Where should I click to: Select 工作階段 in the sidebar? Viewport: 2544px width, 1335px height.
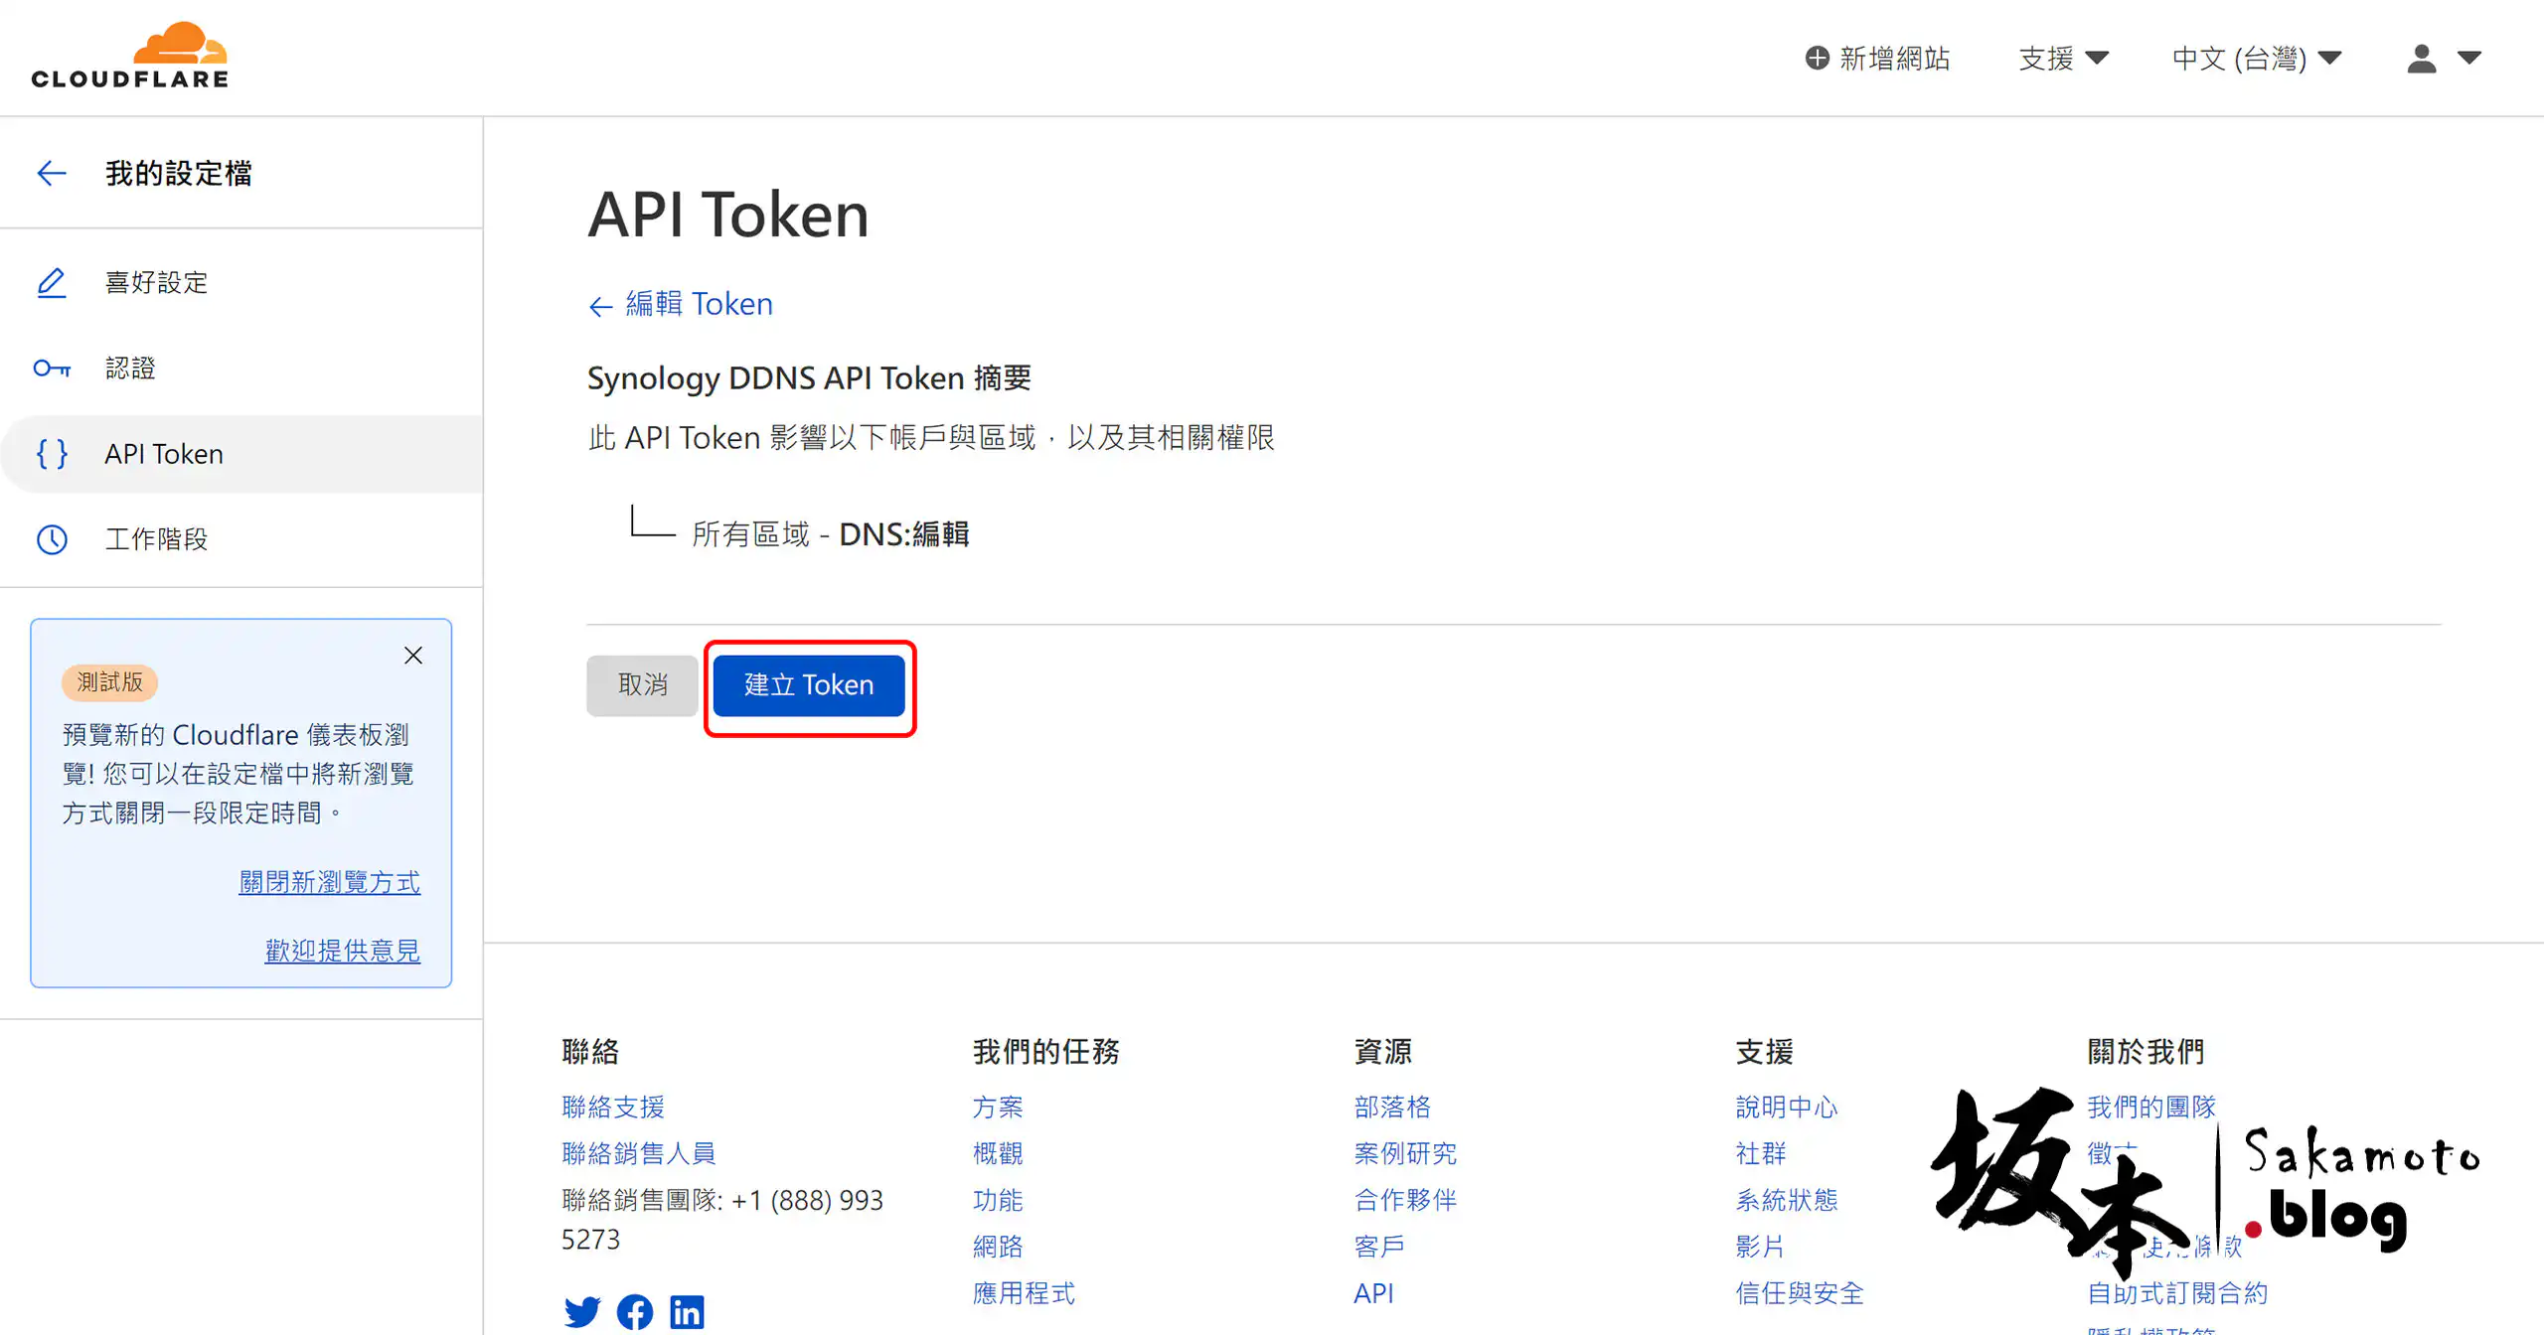(x=157, y=539)
